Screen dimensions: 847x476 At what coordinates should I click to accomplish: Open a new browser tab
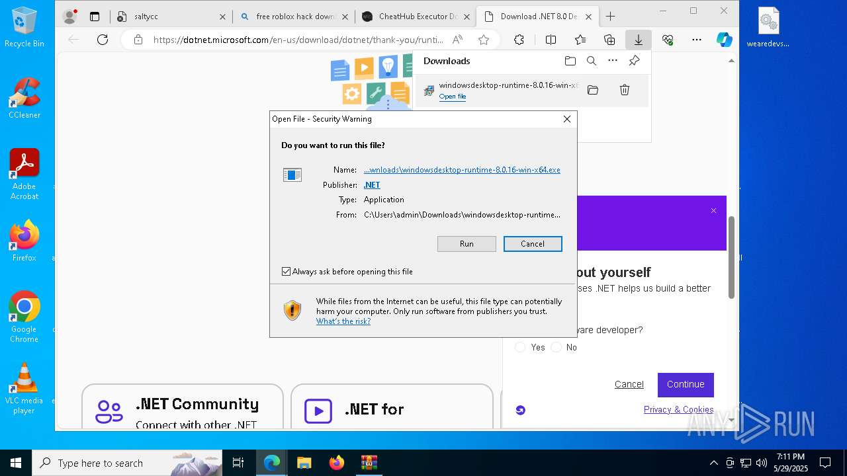(611, 17)
